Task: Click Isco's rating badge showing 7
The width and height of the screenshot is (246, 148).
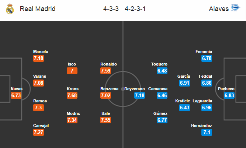Action: (72, 71)
